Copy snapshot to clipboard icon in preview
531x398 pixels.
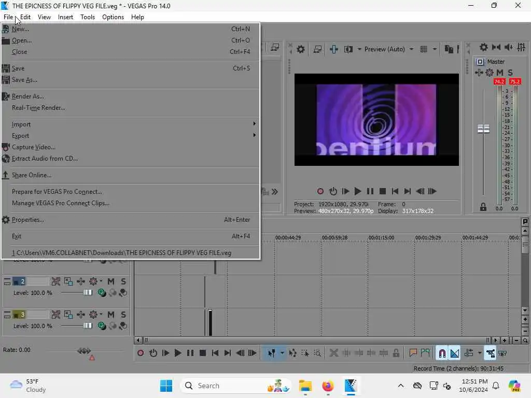(449, 49)
